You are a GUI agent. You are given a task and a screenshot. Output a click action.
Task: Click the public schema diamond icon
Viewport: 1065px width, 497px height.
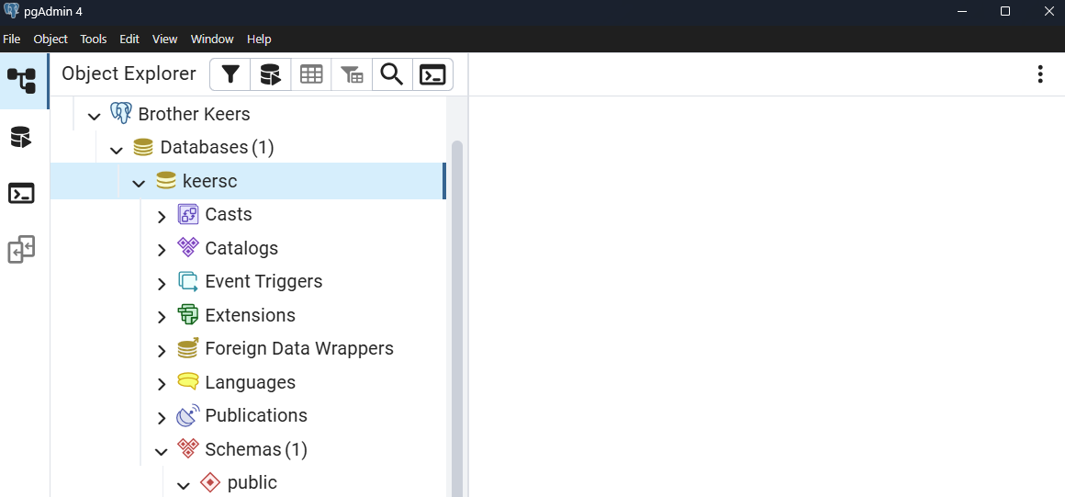click(x=210, y=482)
